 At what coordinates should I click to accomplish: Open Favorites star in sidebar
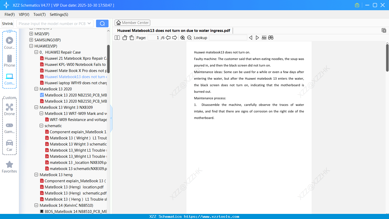pos(9,167)
